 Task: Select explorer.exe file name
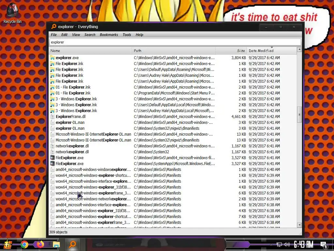pos(67,58)
